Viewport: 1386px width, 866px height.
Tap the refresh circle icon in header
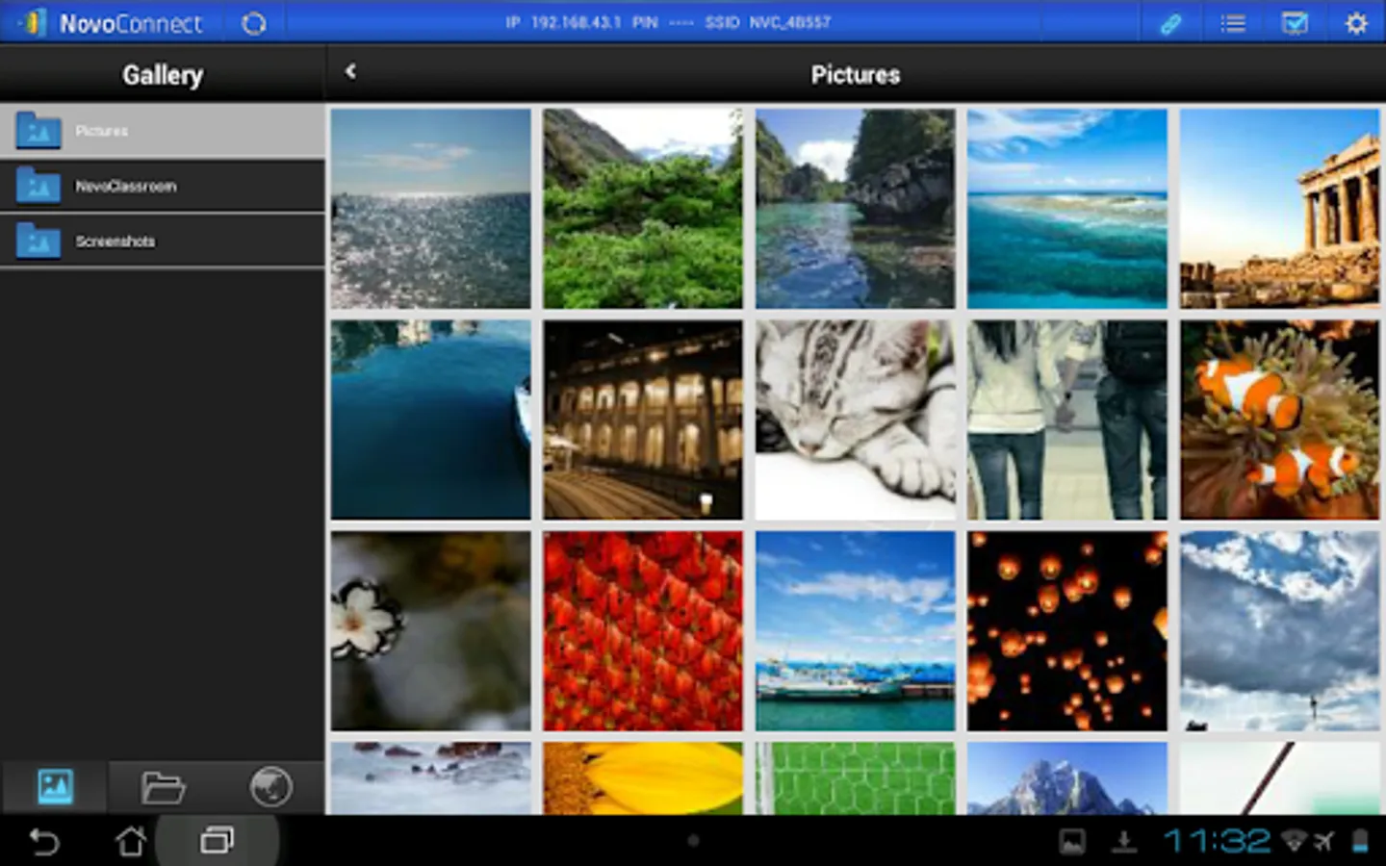click(254, 23)
